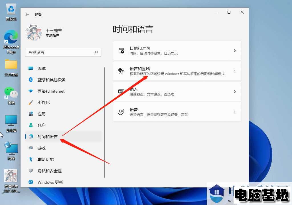This screenshot has height=205, width=292.
Task: Click the accessibility icon for 辅助功能
Action: tap(31, 159)
